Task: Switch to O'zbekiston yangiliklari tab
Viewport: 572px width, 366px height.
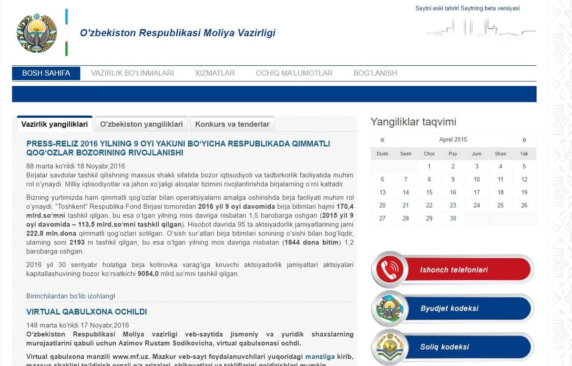Action: pyautogui.click(x=142, y=124)
